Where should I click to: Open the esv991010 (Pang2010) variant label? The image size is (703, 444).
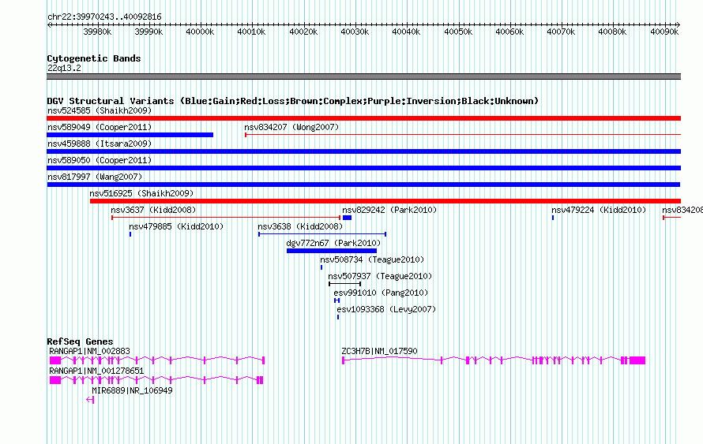381,293
